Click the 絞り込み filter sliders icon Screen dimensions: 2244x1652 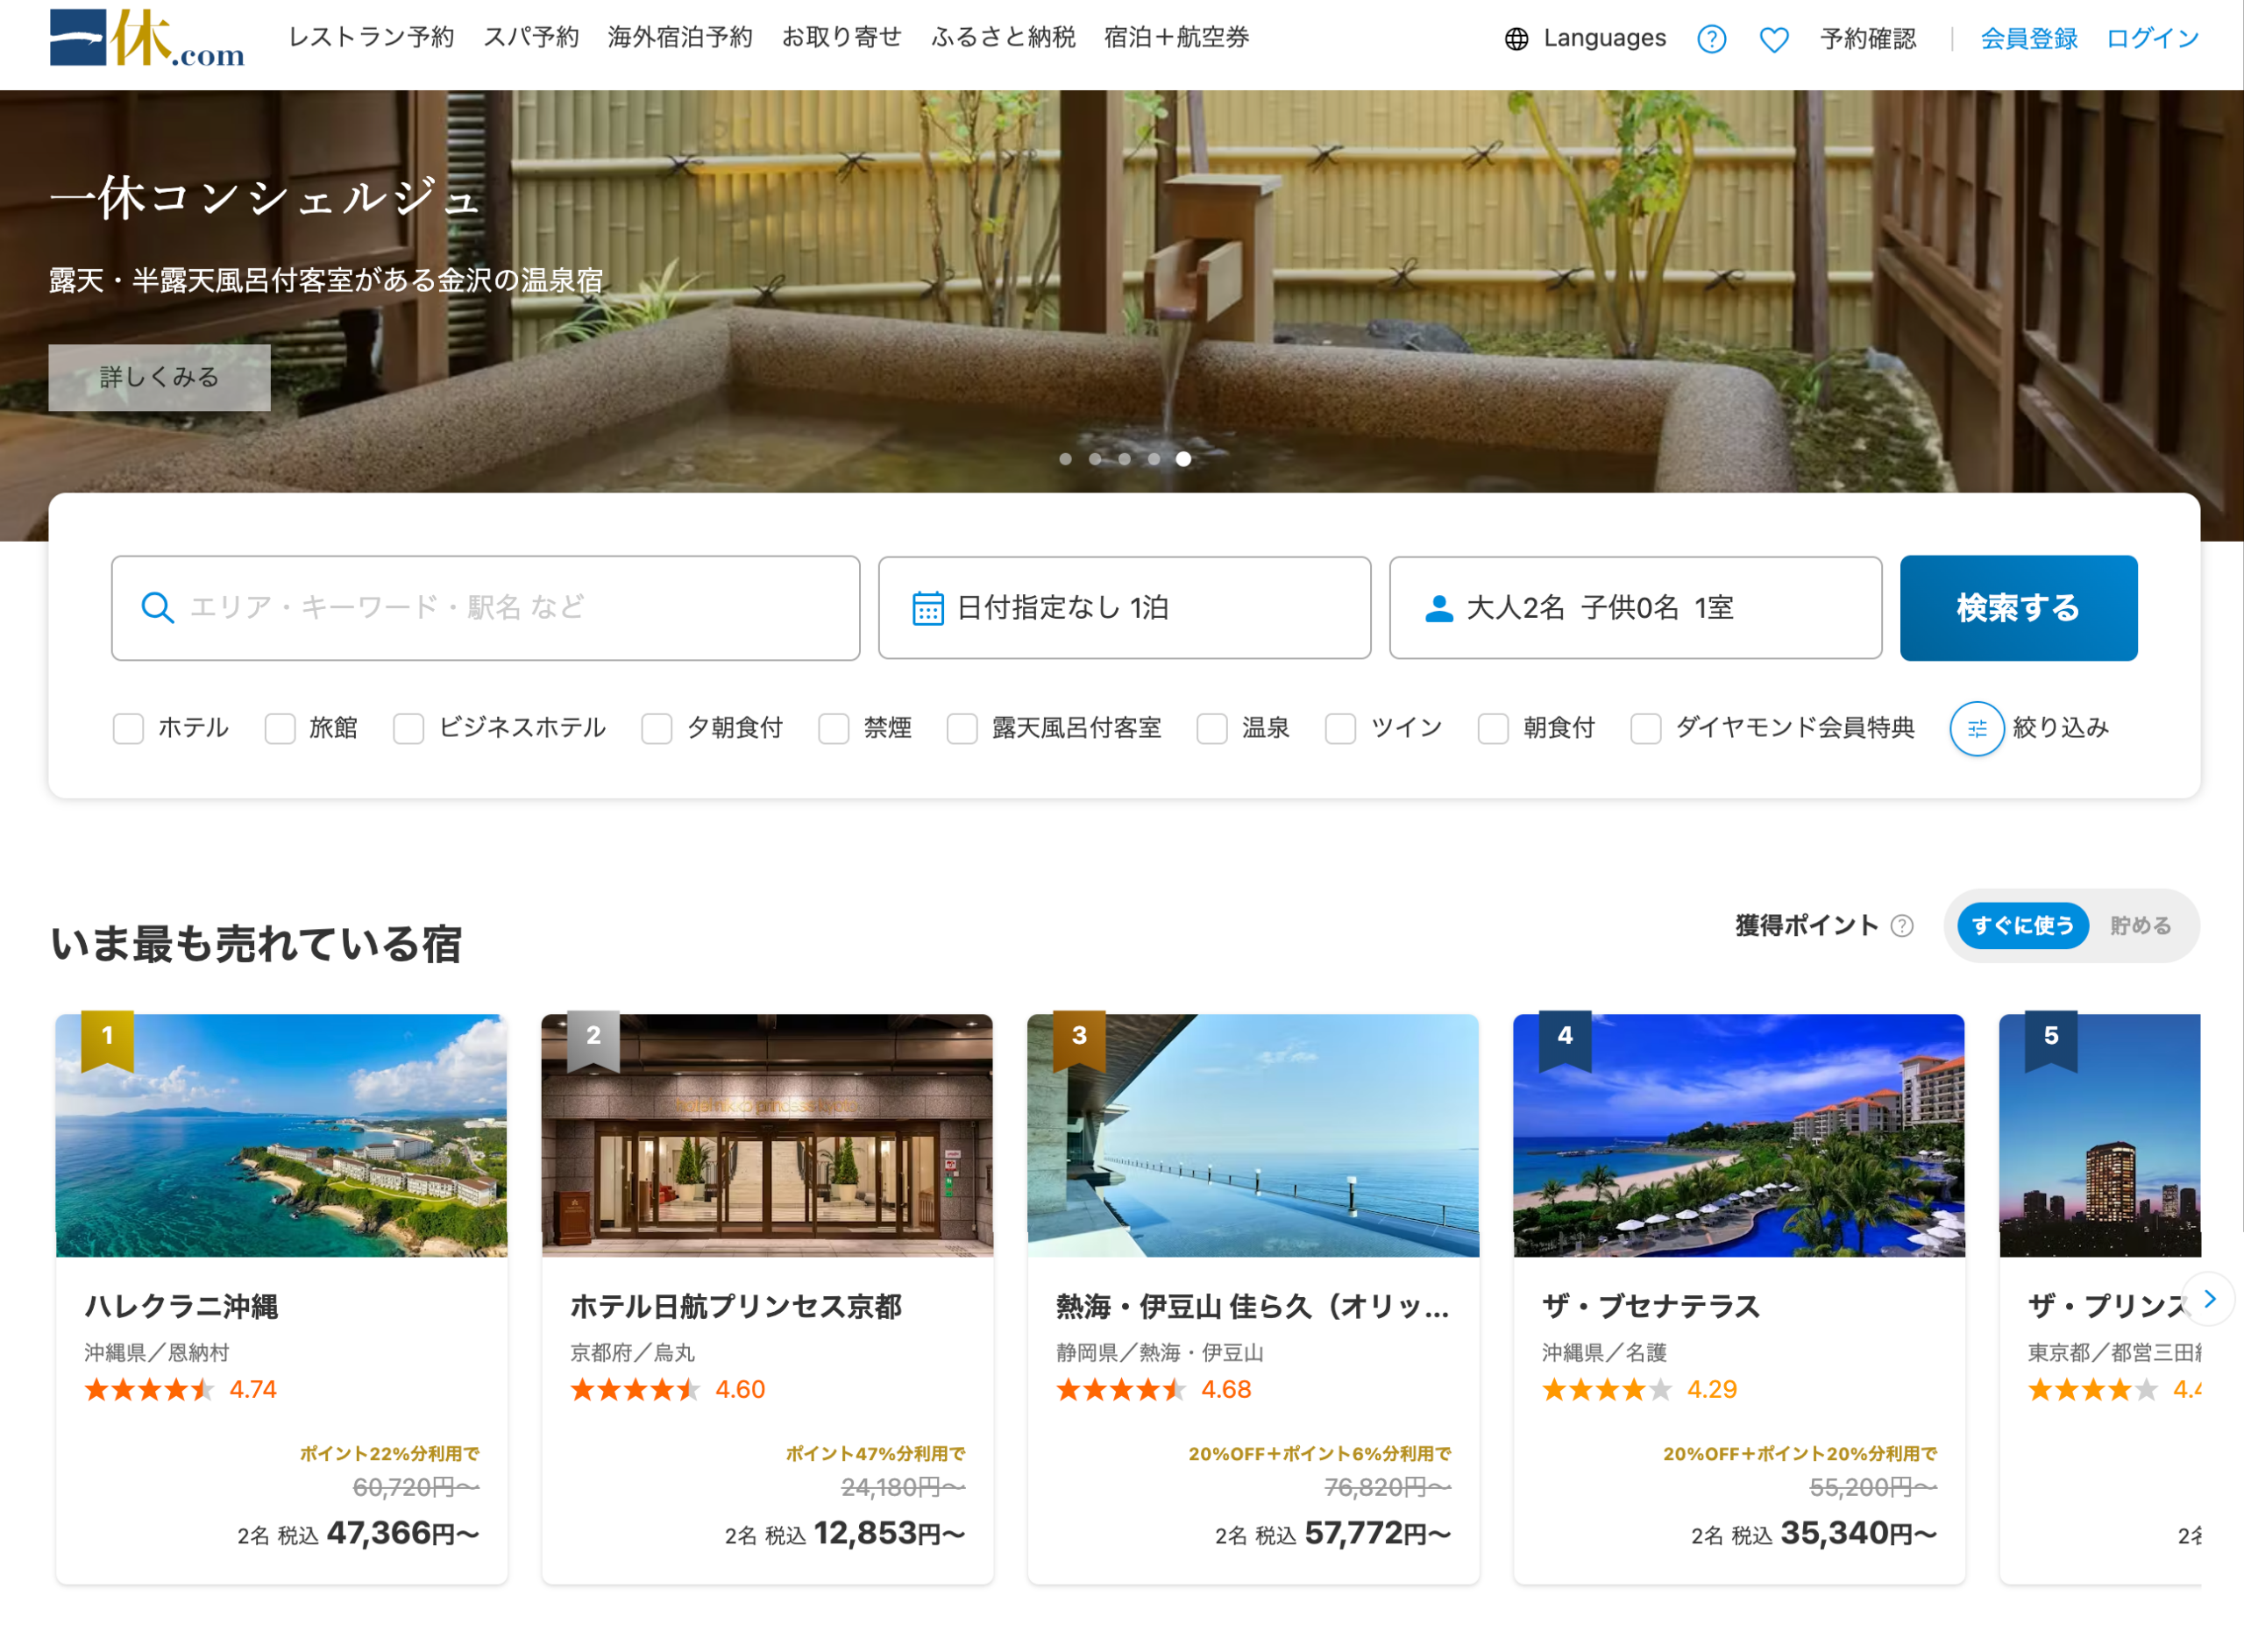tap(1975, 728)
